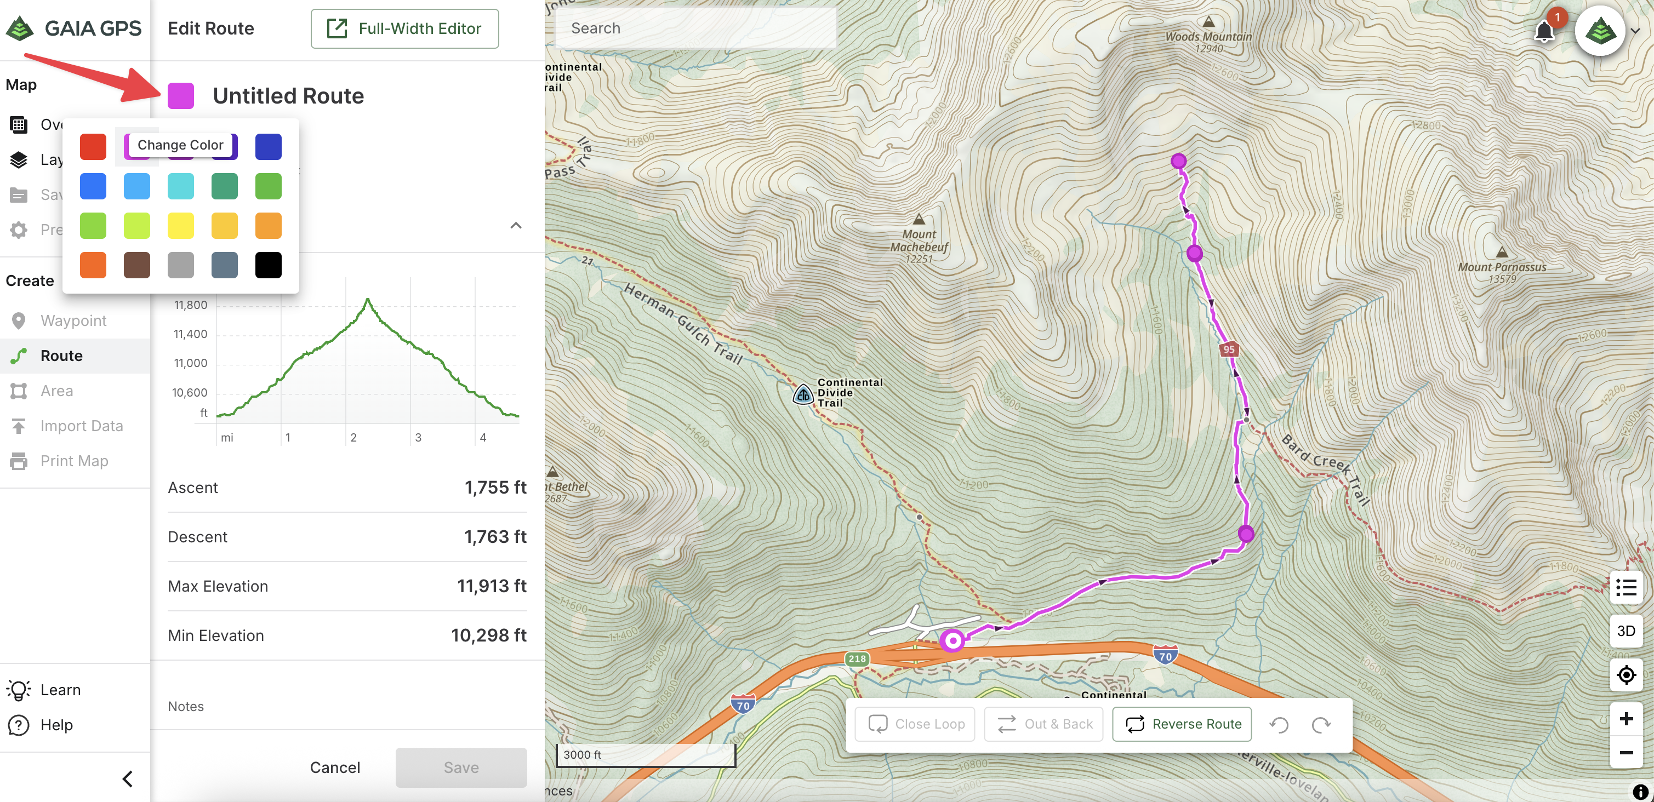Click the undo arrow icon
1654x802 pixels.
pos(1279,724)
